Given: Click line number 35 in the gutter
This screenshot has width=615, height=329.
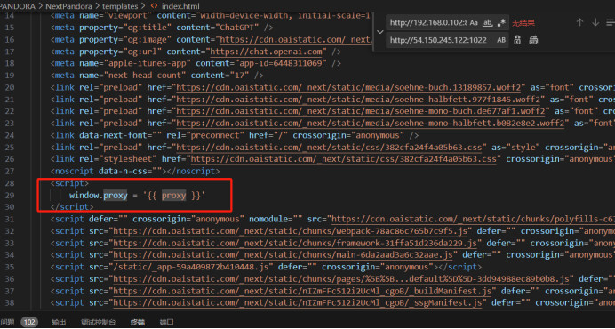Looking at the screenshot, I should click(x=10, y=268).
